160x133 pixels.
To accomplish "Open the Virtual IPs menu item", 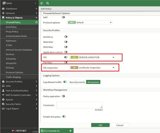I will click(x=19, y=63).
